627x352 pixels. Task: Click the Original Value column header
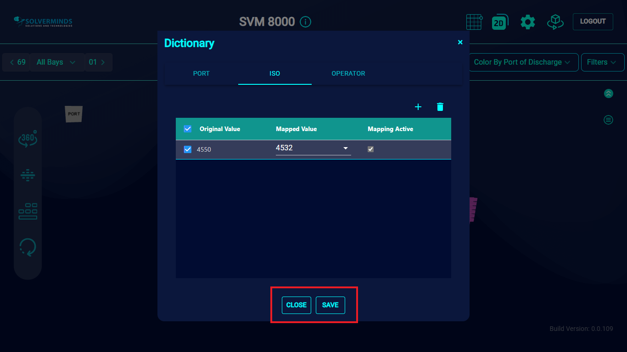coord(220,129)
